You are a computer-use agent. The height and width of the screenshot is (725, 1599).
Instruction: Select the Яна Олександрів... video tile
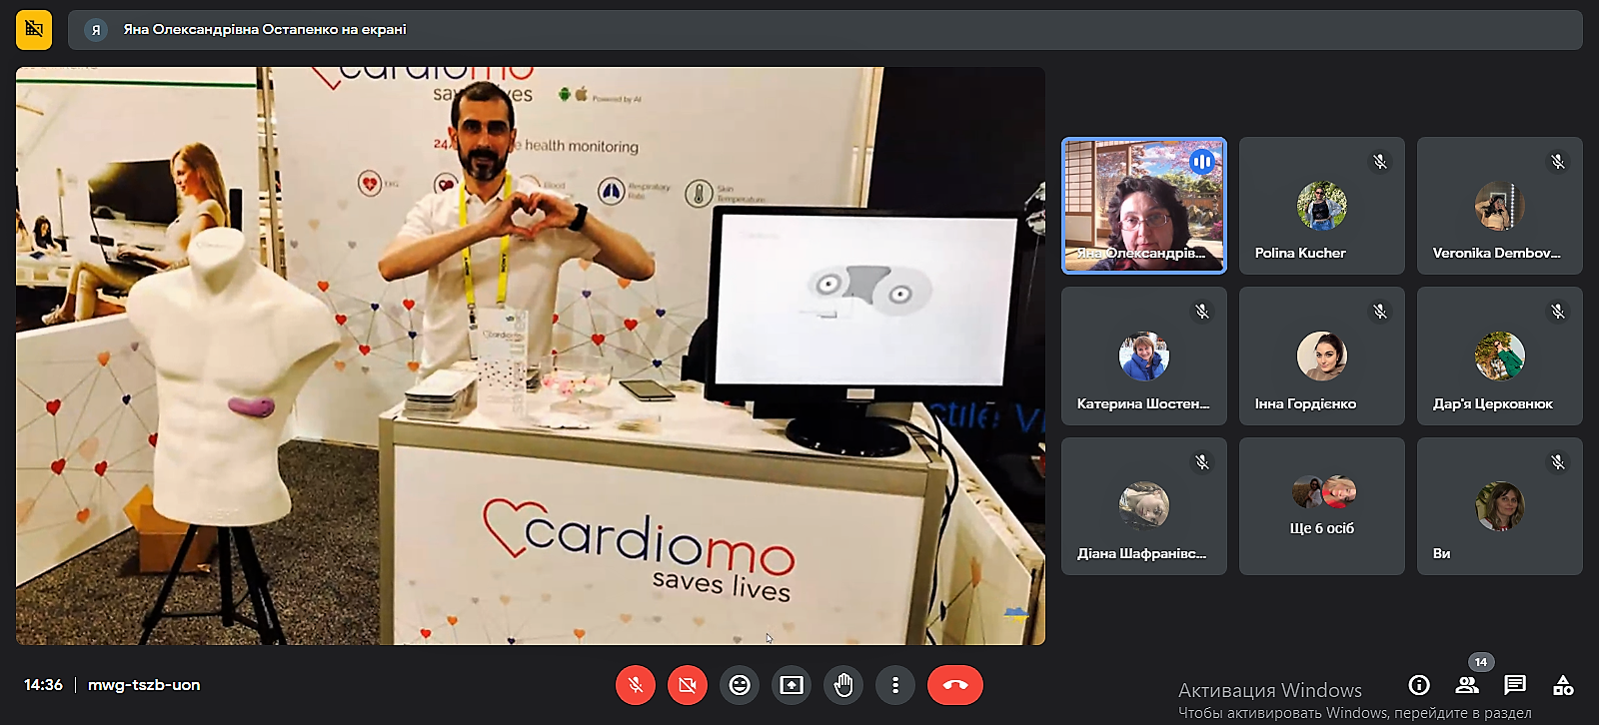1144,206
